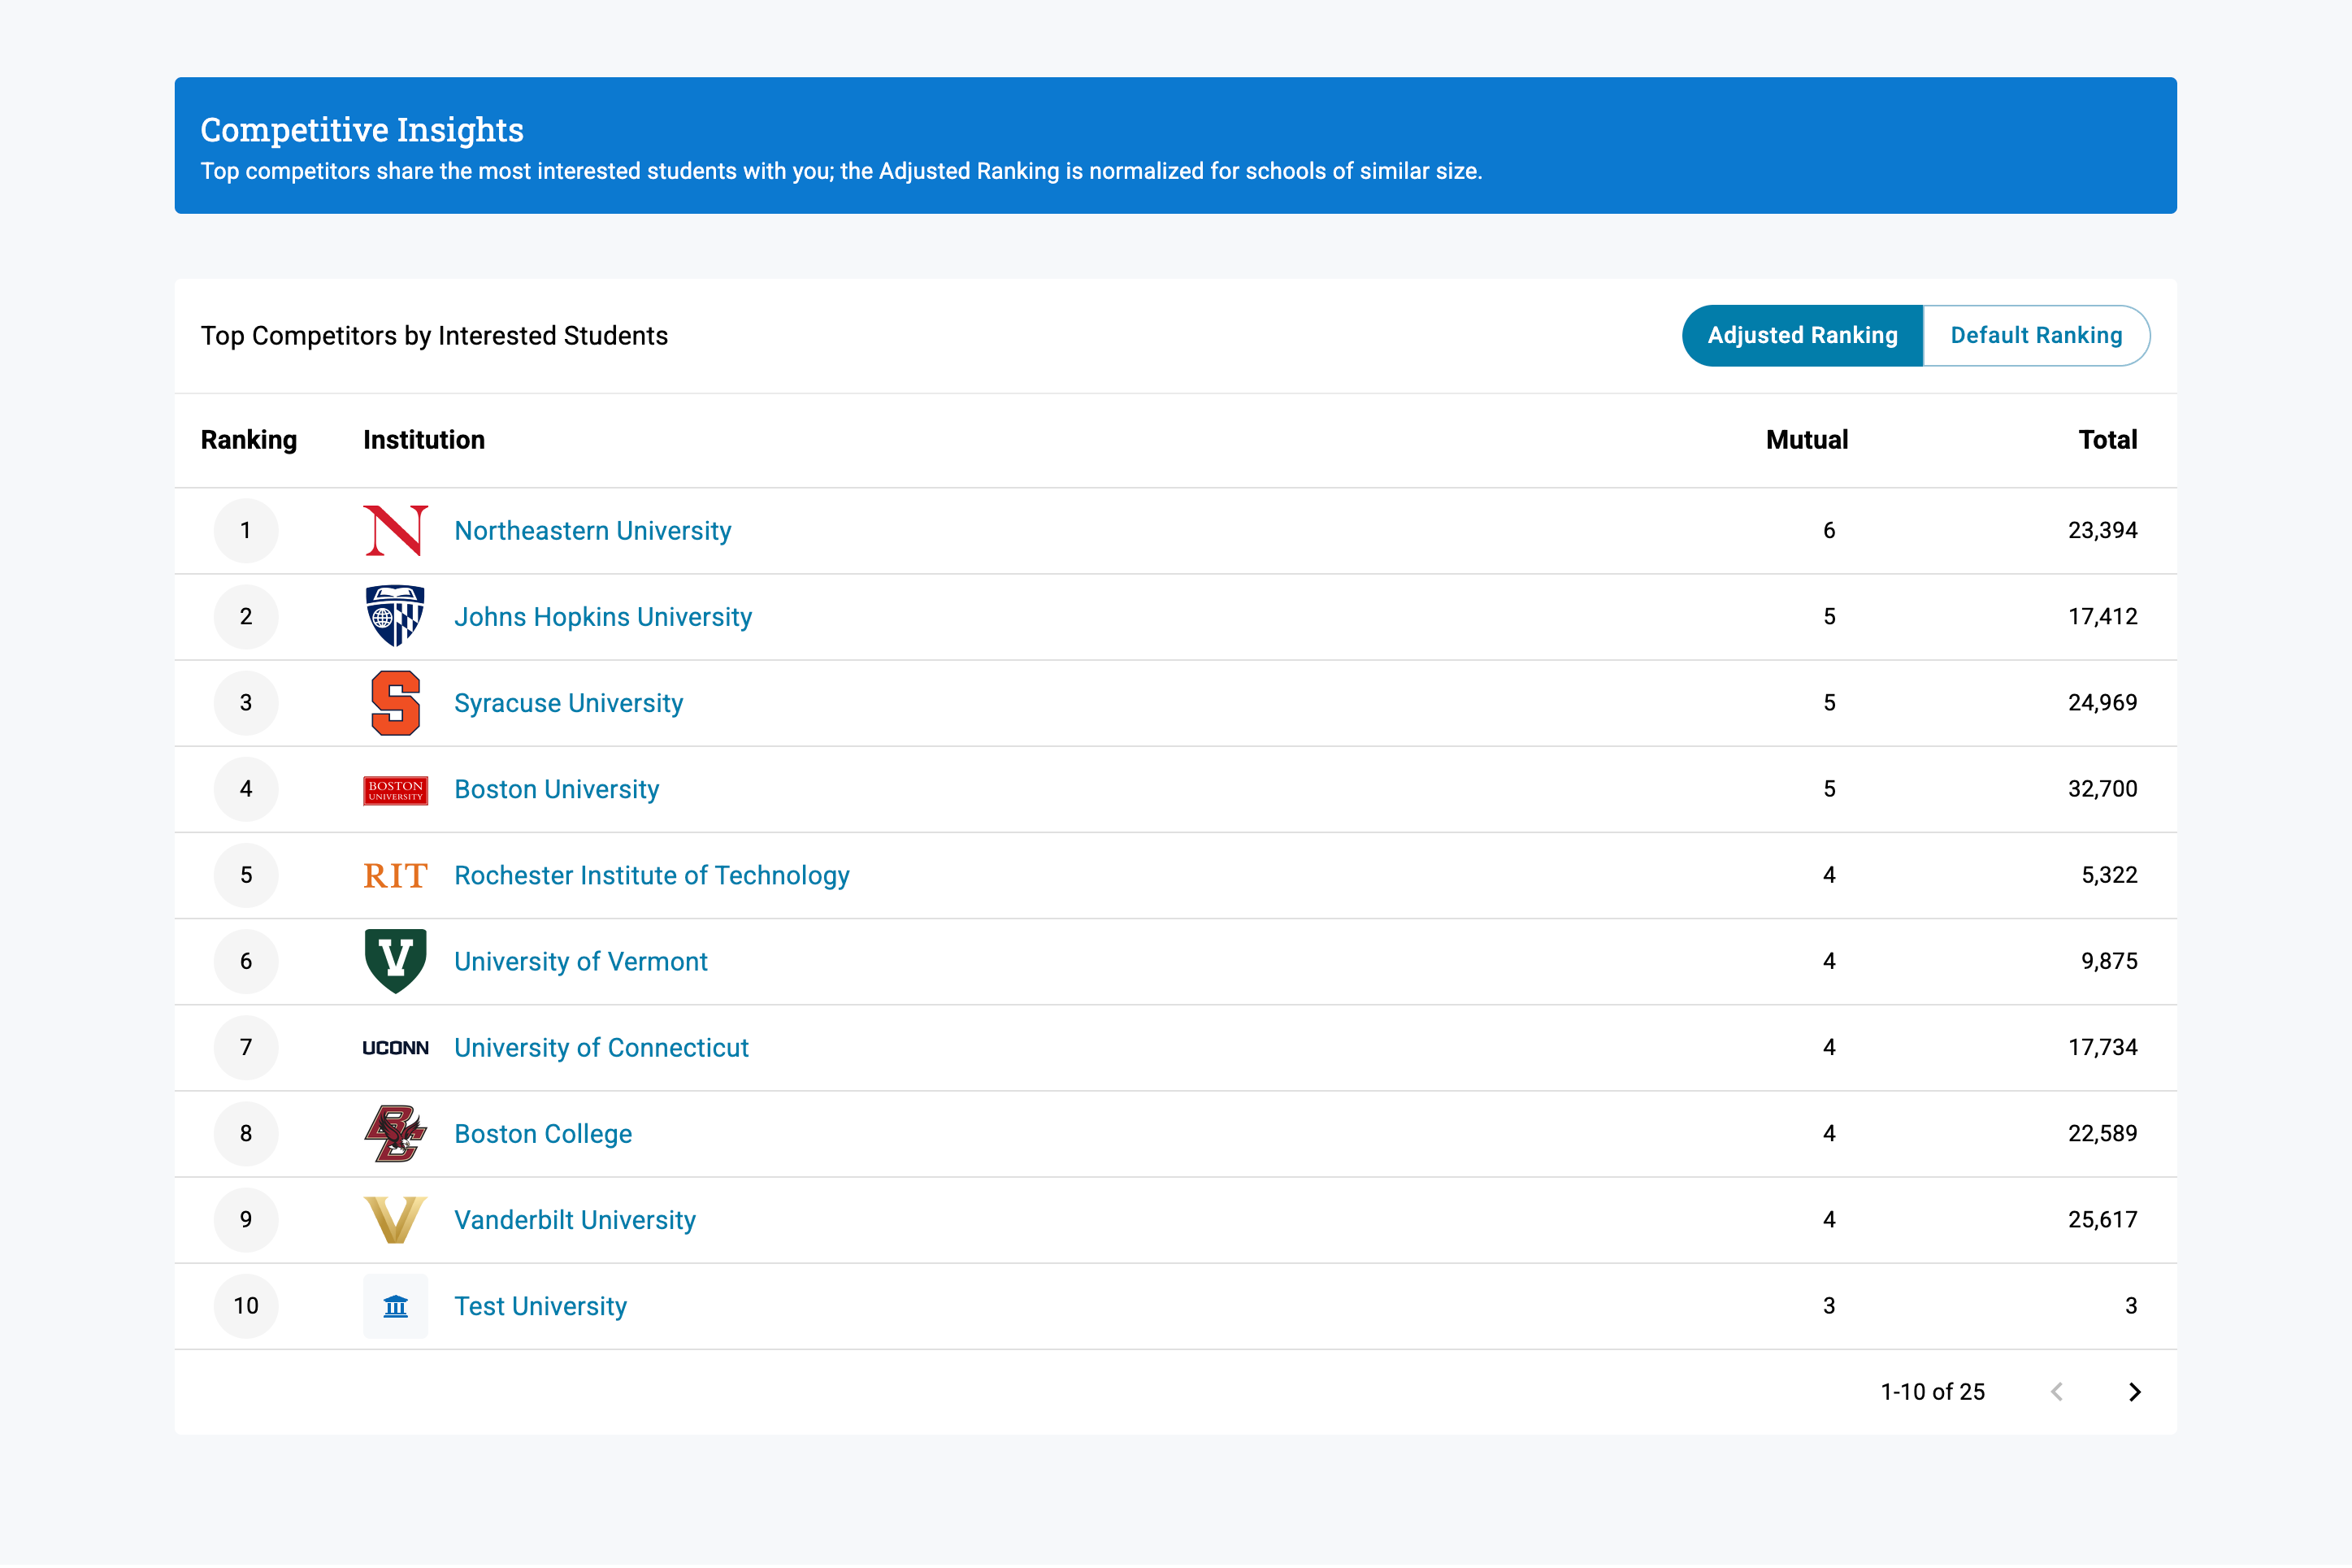Viewport: 2352px width, 1568px height.
Task: Click the ranking badge number 10
Action: click(x=246, y=1306)
